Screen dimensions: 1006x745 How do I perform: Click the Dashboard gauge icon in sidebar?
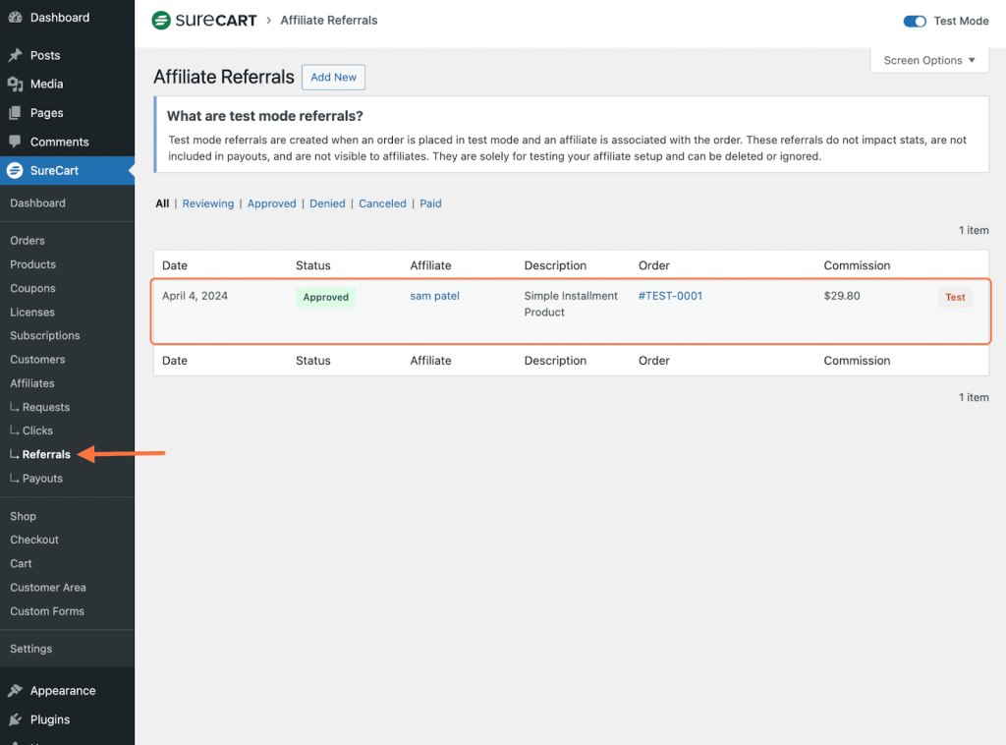point(15,18)
